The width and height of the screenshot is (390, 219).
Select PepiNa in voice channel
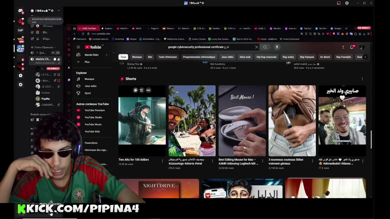click(x=46, y=99)
